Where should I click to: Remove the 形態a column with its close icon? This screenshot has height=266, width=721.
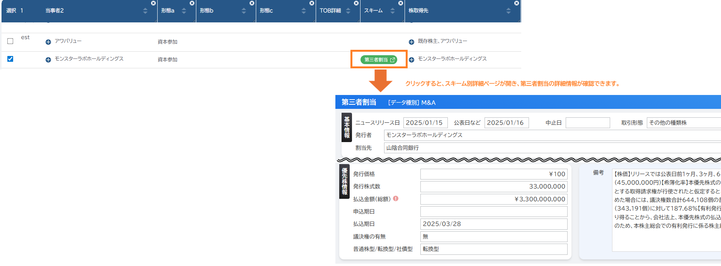point(192,3)
